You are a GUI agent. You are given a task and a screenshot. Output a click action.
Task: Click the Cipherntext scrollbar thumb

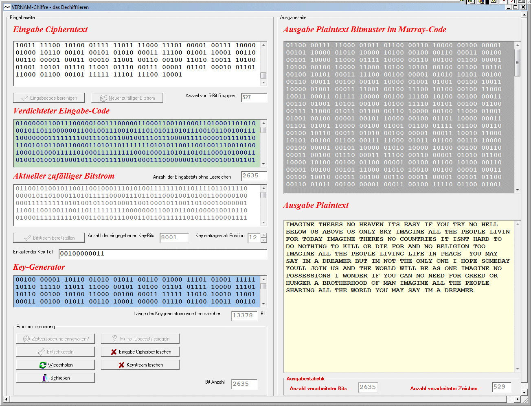tap(263, 76)
